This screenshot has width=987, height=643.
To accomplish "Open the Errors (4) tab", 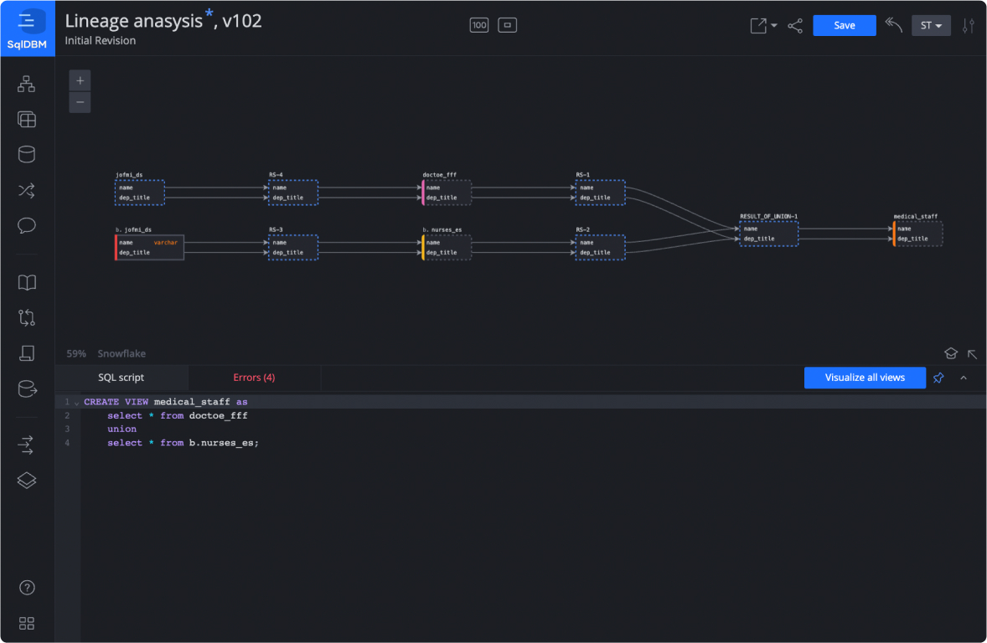I will click(254, 378).
